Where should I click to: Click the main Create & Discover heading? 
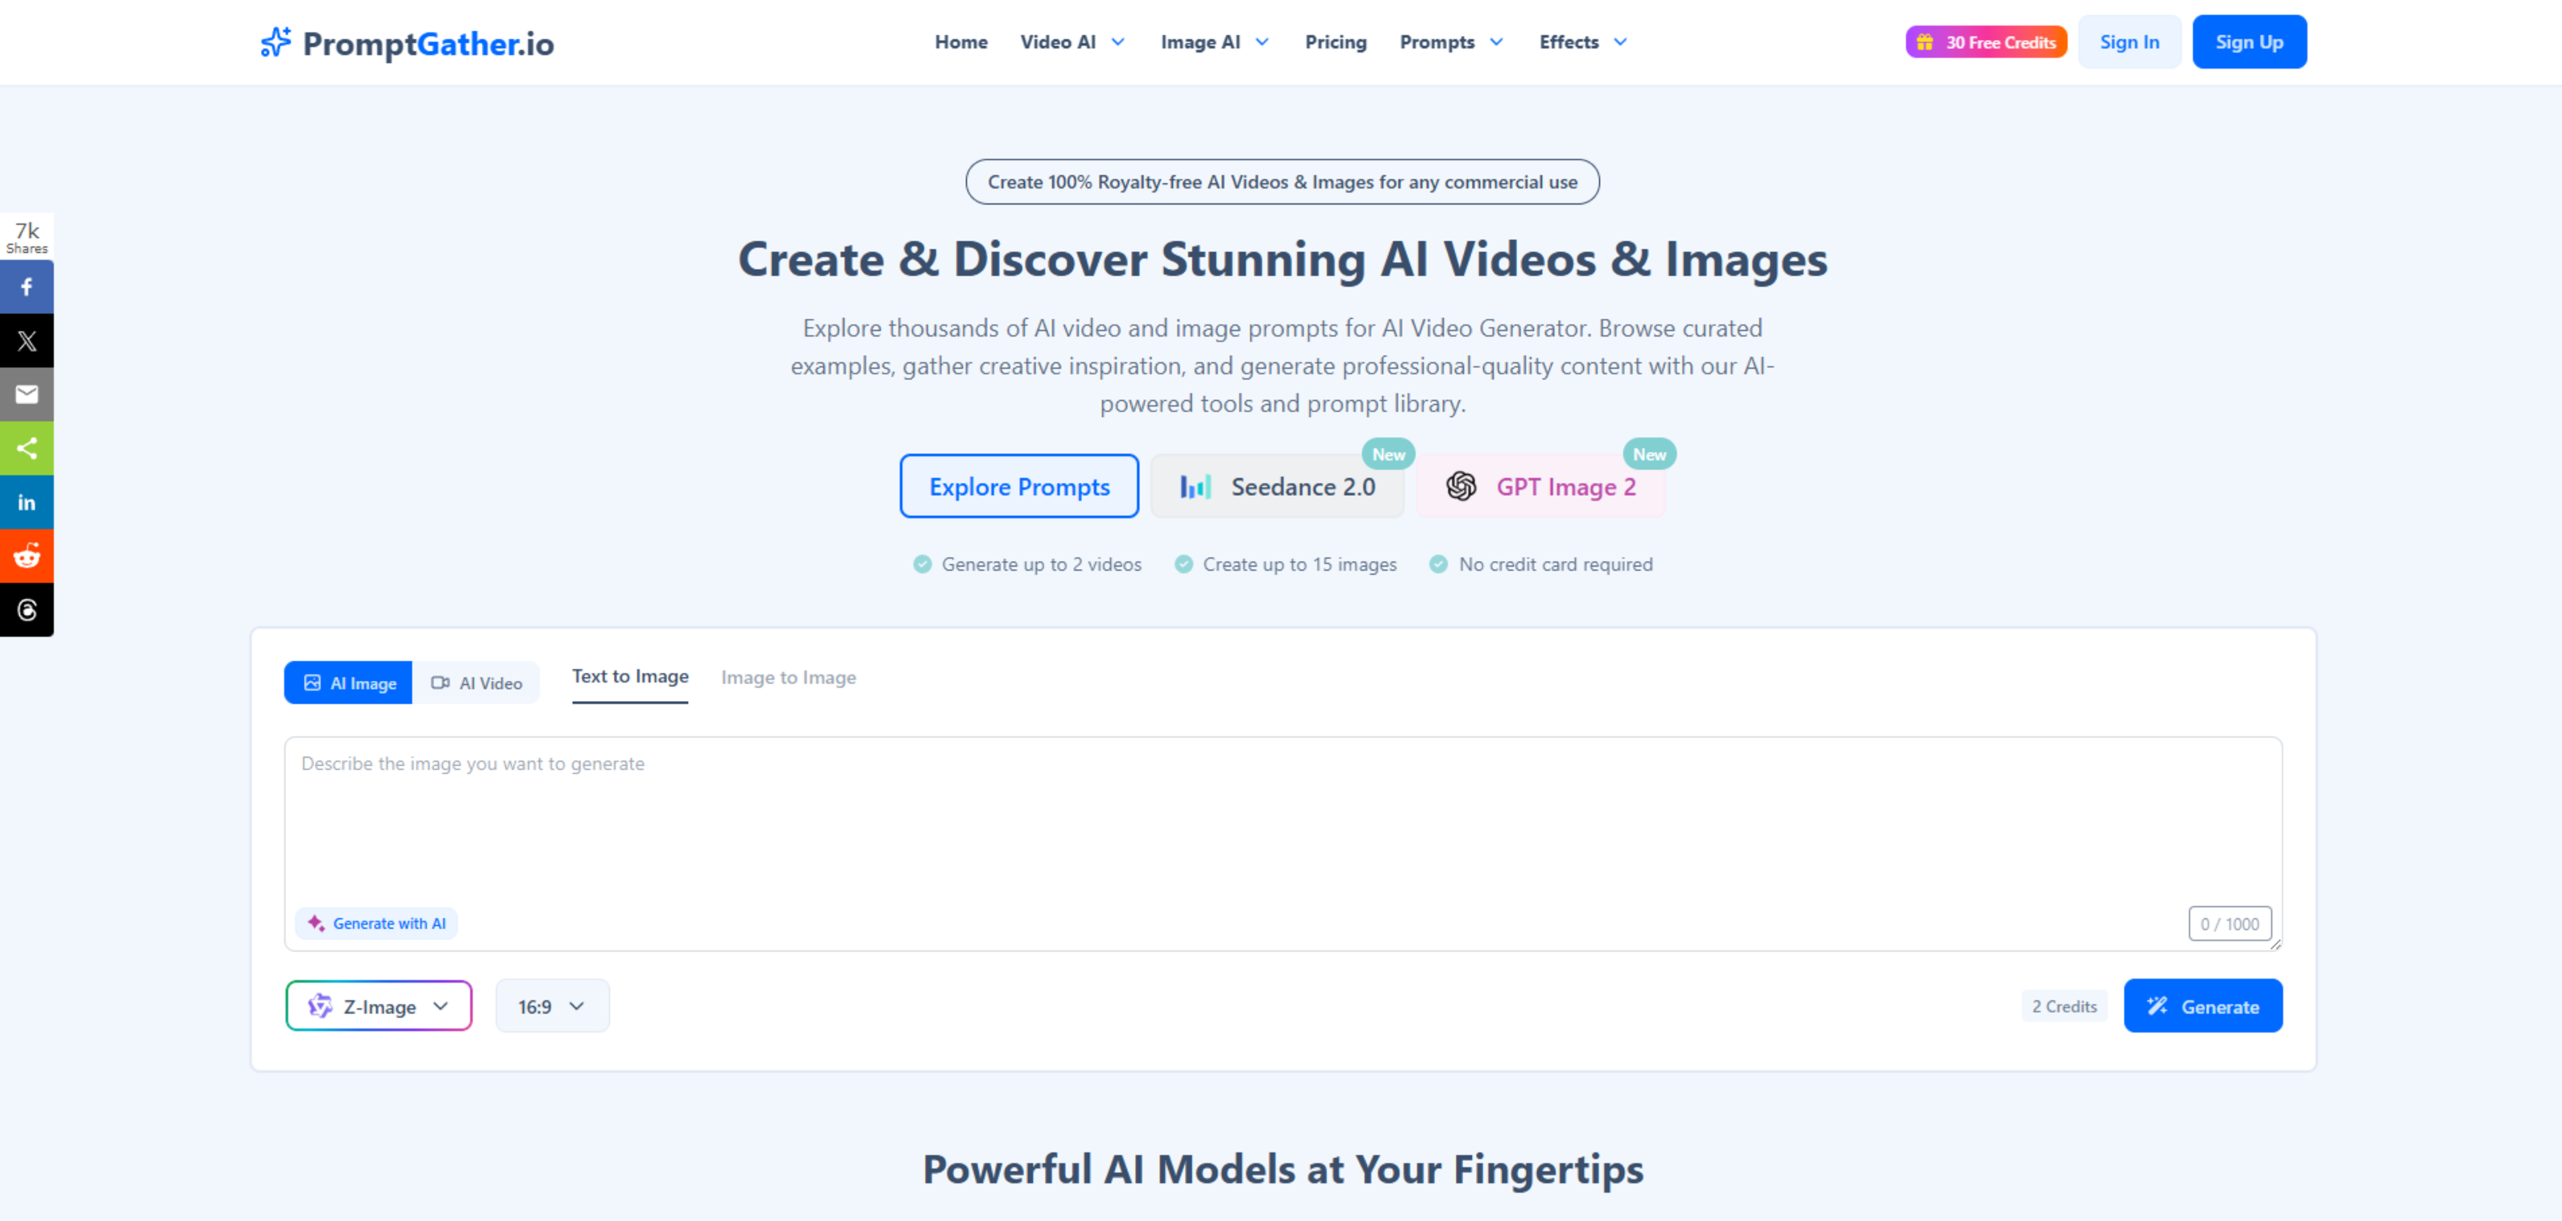pyautogui.click(x=1282, y=259)
